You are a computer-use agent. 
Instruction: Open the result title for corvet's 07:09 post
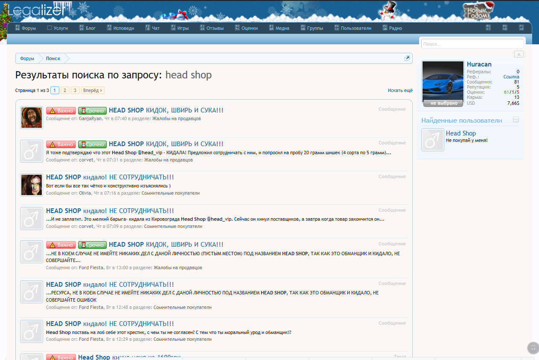tap(110, 211)
